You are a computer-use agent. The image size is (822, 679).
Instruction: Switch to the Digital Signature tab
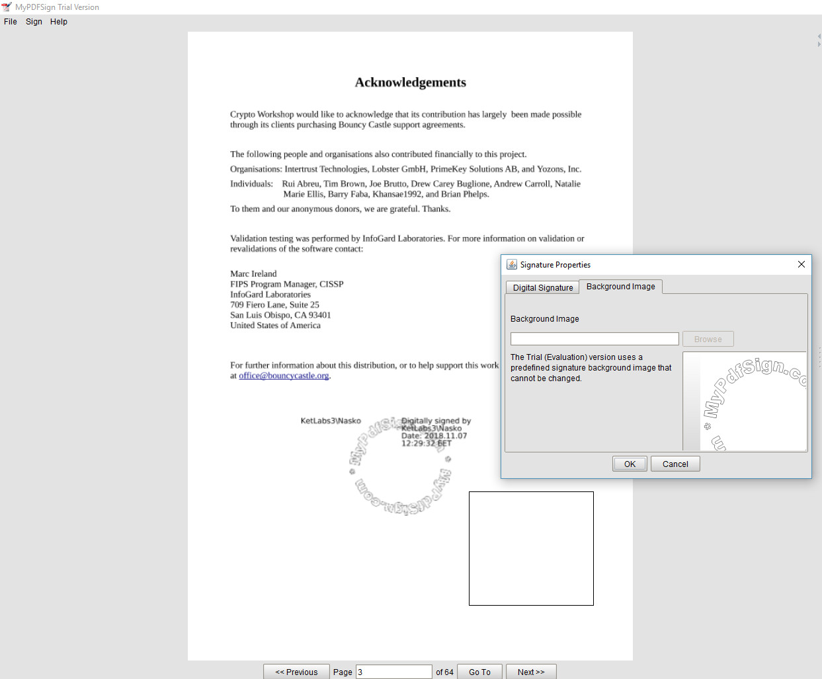pyautogui.click(x=543, y=287)
